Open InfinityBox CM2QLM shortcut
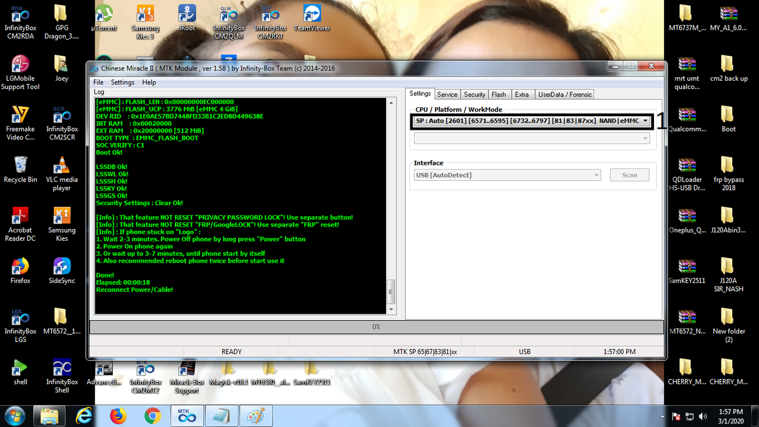Image resolution: width=759 pixels, height=427 pixels. pos(229,21)
